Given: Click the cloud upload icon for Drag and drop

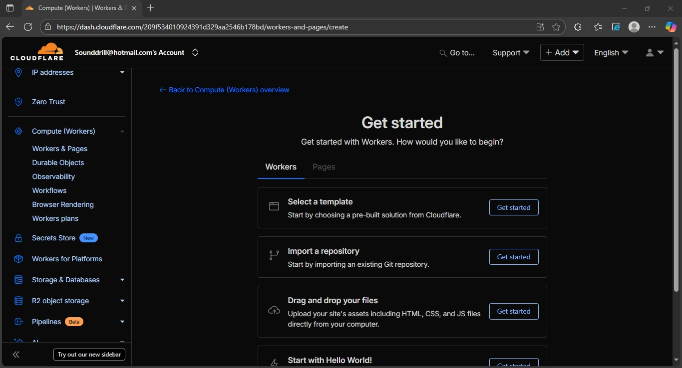Looking at the screenshot, I should coord(274,310).
